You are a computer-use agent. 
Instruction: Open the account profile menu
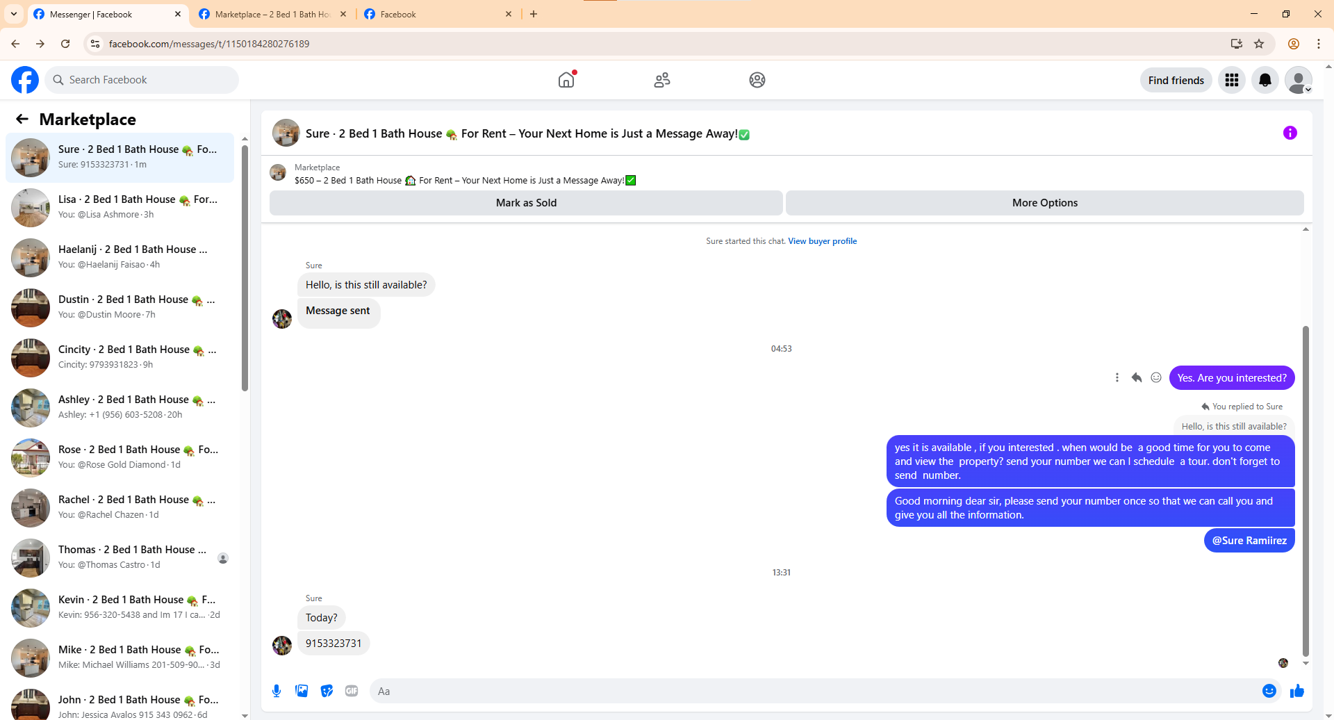[1299, 80]
